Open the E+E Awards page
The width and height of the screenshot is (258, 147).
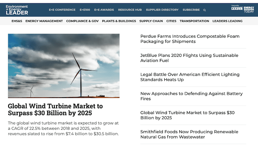tap(104, 10)
